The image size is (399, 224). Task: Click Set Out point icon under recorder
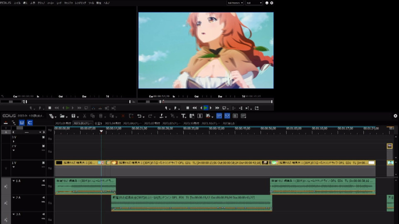pos(175,108)
